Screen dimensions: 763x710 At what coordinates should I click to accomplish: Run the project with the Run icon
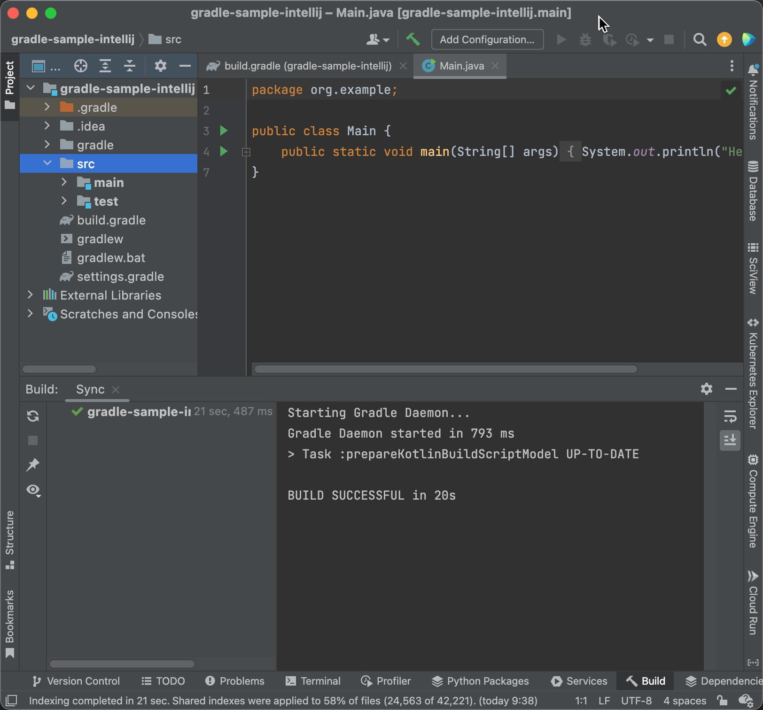[561, 40]
